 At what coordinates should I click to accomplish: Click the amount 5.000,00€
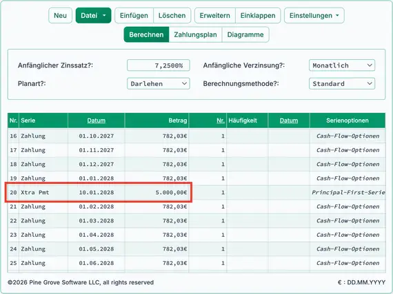click(x=171, y=192)
